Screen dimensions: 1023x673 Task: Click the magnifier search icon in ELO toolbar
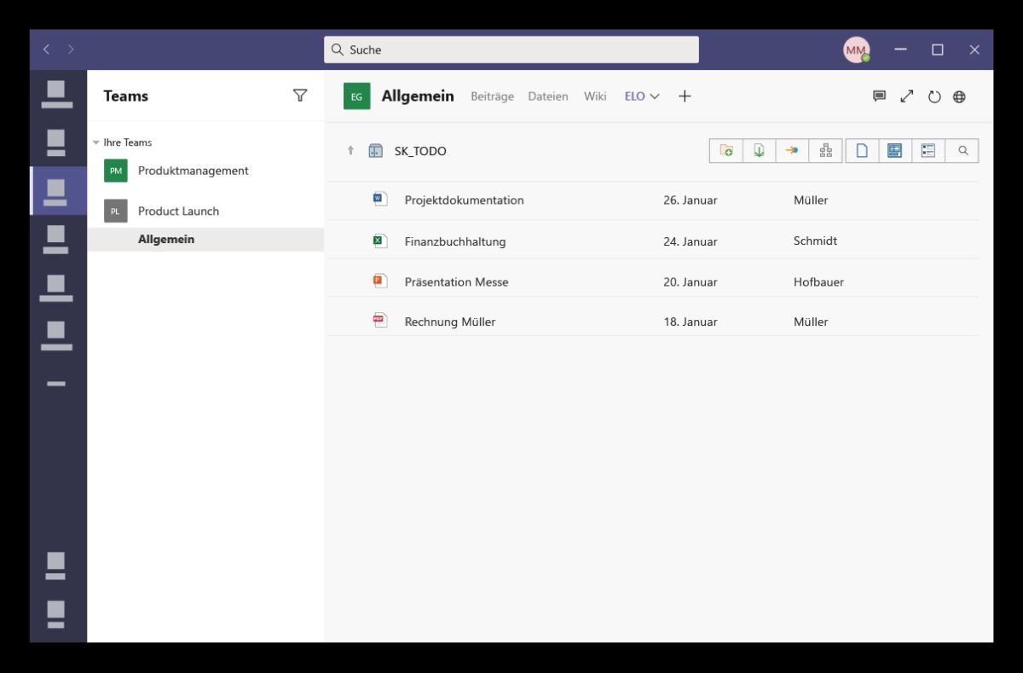pos(962,151)
